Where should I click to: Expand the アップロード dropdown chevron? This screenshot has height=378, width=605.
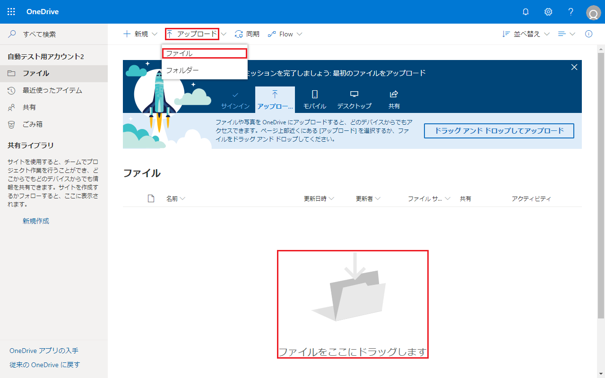click(x=224, y=34)
